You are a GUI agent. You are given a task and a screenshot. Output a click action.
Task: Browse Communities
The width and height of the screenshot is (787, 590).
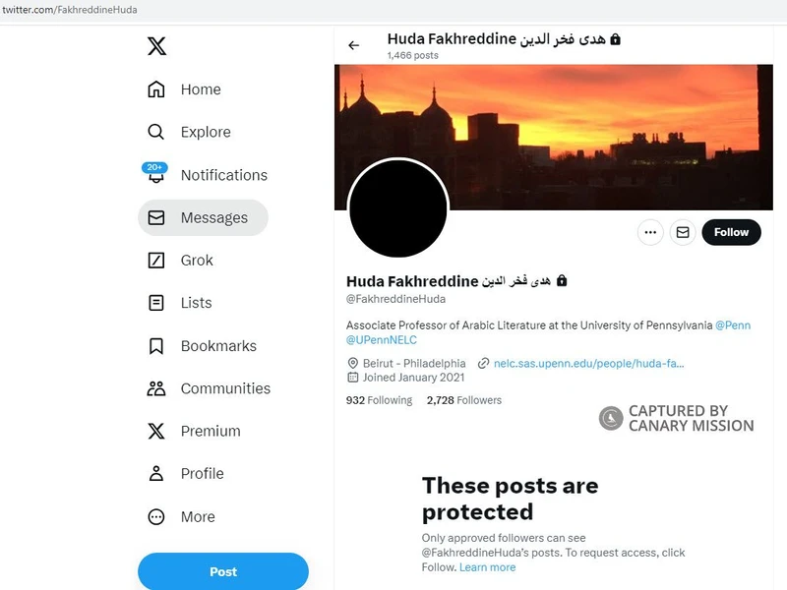(224, 388)
